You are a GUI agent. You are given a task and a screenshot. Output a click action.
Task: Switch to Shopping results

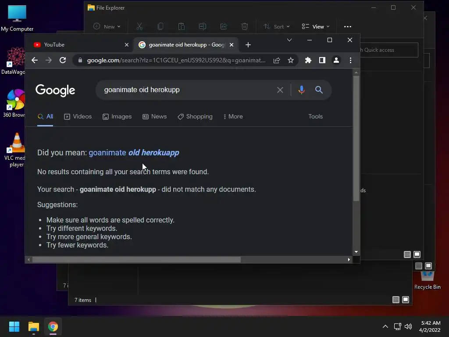(x=195, y=117)
